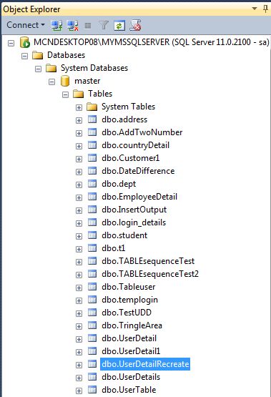Select the dbo.TestUDD table
271x397 pixels.
(x=127, y=313)
